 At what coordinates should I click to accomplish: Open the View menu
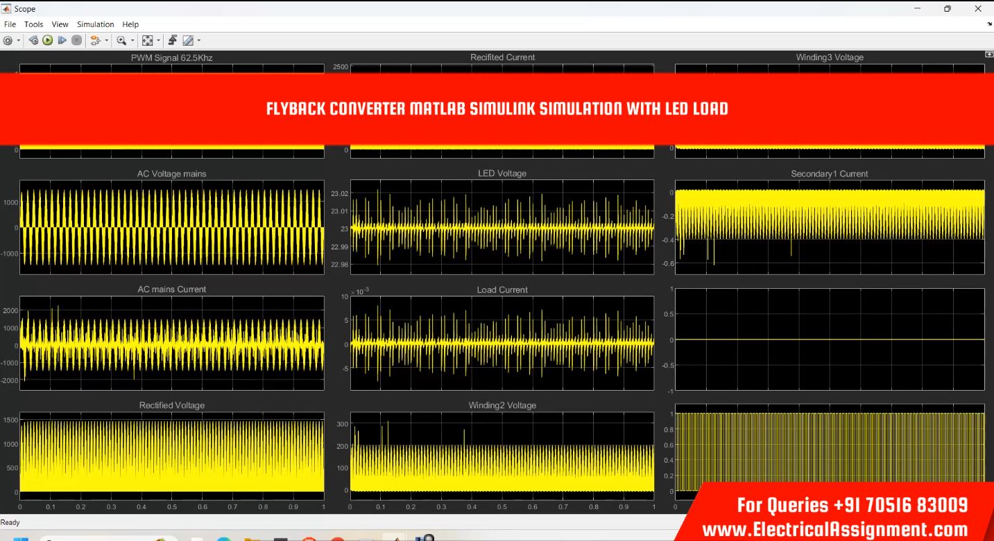pyautogui.click(x=60, y=24)
